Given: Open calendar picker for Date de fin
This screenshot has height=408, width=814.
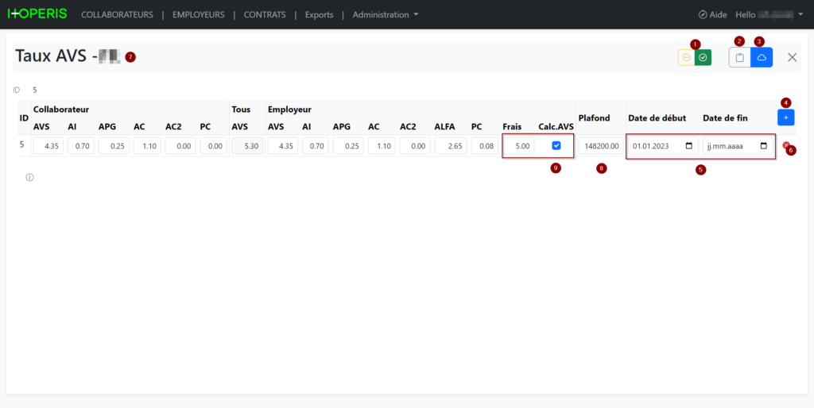Looking at the screenshot, I should tap(763, 146).
